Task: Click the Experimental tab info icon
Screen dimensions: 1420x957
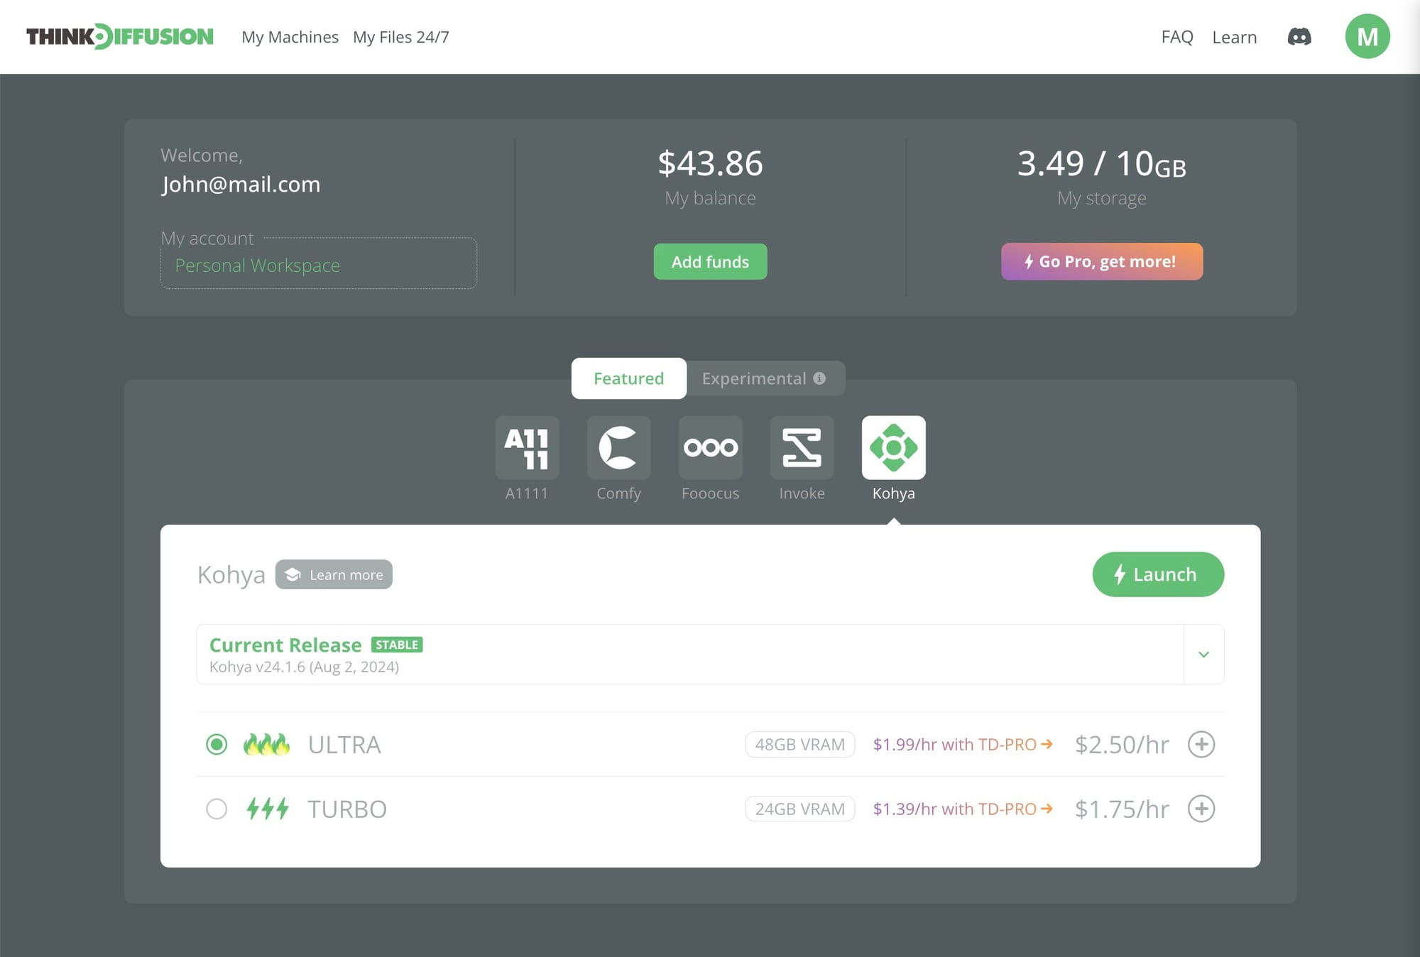Action: point(819,378)
